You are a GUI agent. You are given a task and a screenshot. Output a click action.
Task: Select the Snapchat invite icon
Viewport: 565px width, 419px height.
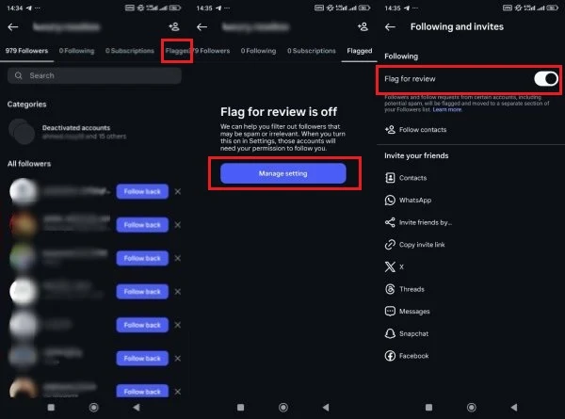pyautogui.click(x=390, y=333)
